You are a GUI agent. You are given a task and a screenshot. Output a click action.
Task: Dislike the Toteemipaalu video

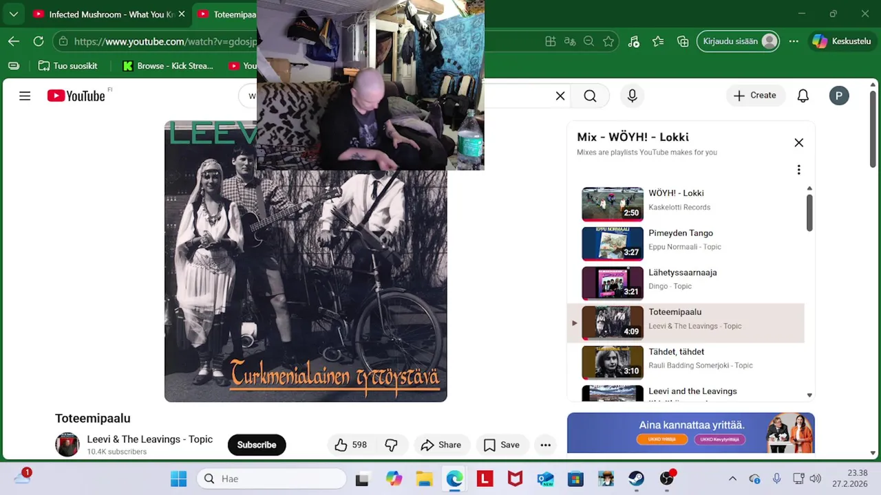(392, 445)
